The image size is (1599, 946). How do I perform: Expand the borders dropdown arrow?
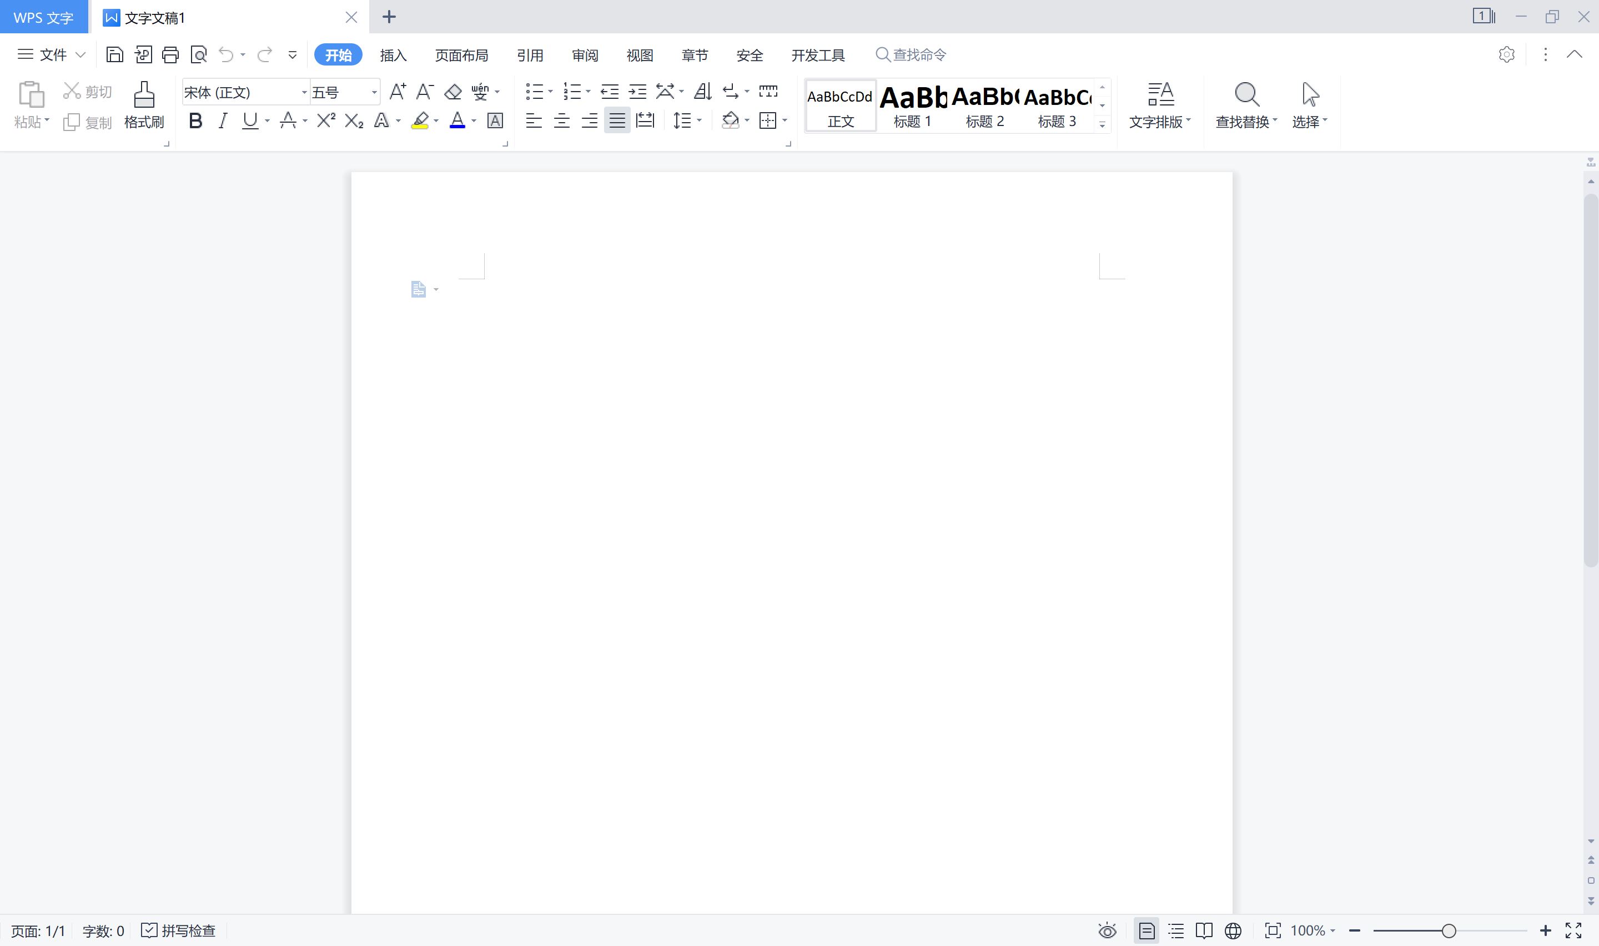pos(785,120)
